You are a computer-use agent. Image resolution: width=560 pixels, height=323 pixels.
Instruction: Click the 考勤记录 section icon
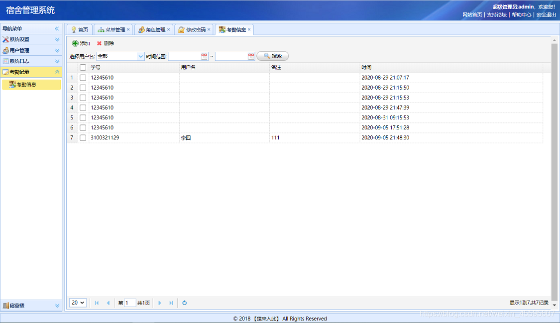5,72
